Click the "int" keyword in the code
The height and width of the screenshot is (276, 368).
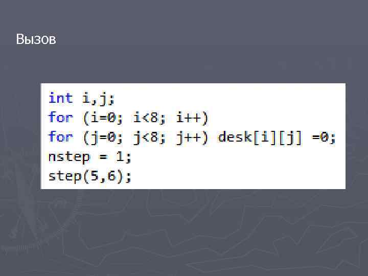click(x=61, y=98)
